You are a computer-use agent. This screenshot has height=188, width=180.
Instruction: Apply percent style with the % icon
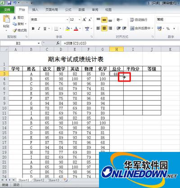[x=168, y=28]
